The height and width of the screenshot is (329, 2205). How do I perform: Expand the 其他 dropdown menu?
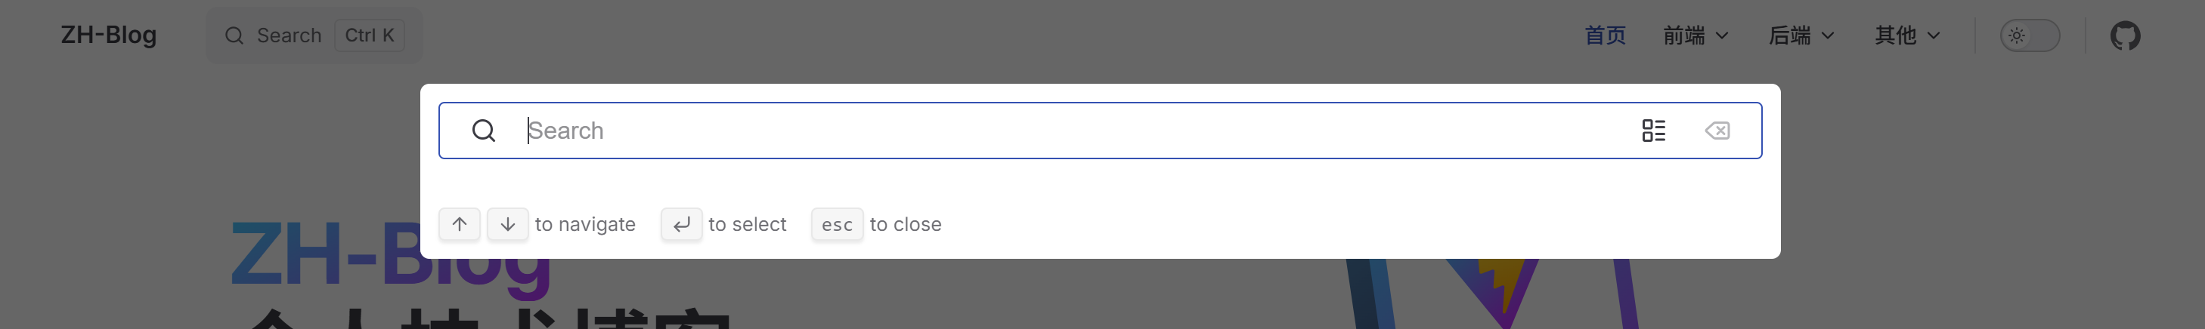(x=1907, y=36)
